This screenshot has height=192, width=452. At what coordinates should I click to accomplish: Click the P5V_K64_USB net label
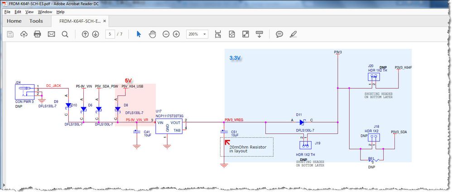132,86
